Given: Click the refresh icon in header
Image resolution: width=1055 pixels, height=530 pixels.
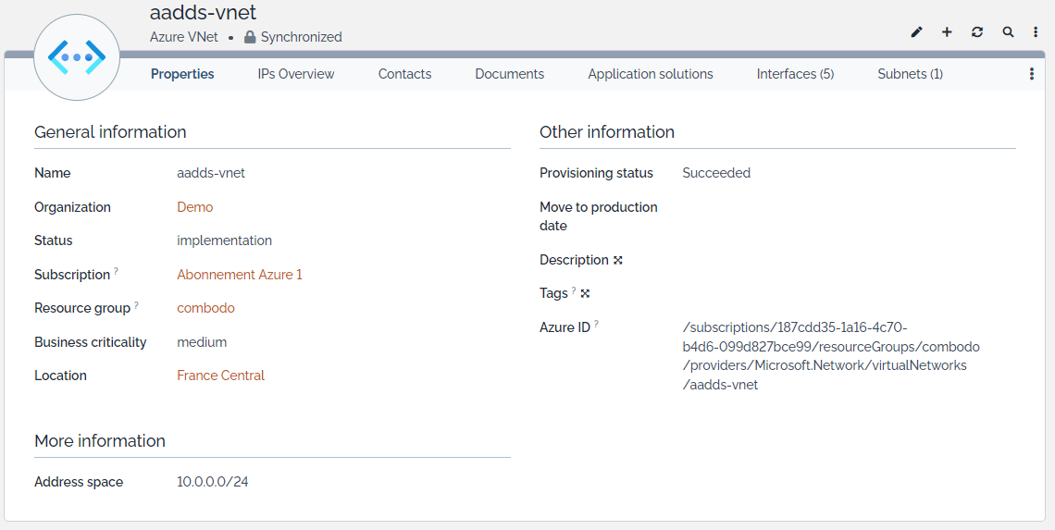Looking at the screenshot, I should point(977,32).
